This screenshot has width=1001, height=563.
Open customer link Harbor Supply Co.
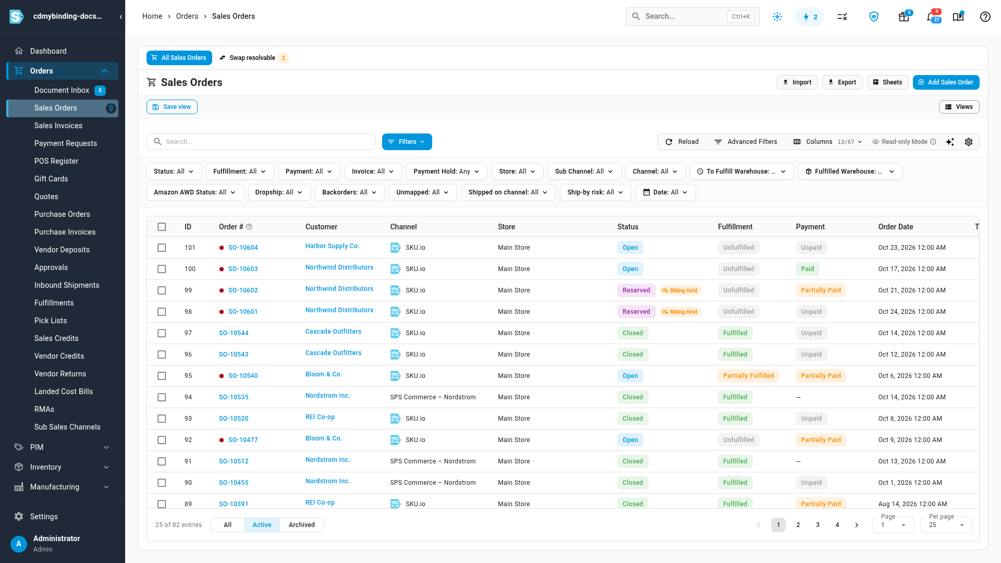pyautogui.click(x=332, y=246)
